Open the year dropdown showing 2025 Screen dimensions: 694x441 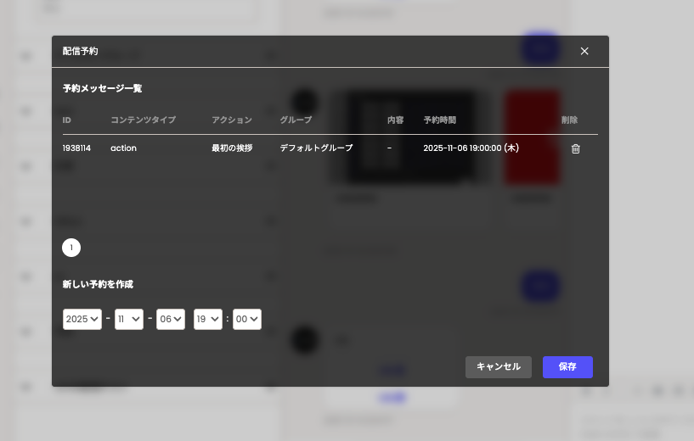pos(82,319)
